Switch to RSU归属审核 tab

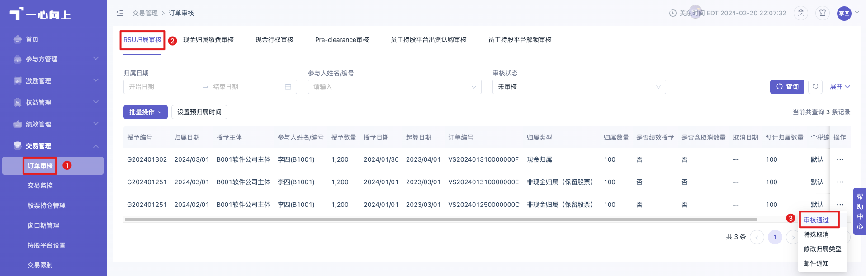point(142,40)
